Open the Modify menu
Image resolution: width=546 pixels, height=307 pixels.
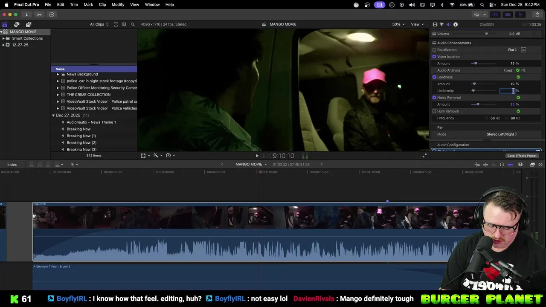pos(118,5)
